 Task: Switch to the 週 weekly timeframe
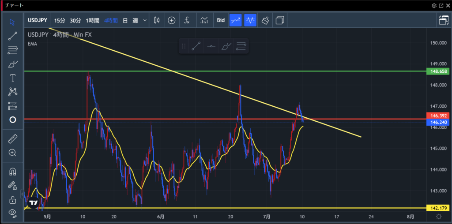(x=135, y=20)
